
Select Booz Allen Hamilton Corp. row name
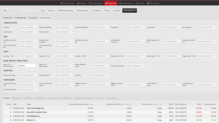[37, 112]
